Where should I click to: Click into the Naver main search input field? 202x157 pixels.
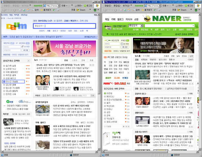(x=169, y=26)
